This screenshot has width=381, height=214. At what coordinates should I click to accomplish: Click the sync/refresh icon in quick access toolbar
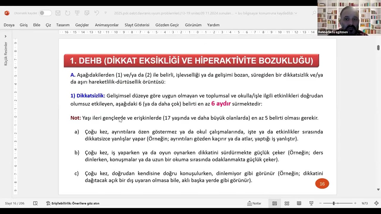tap(68, 13)
